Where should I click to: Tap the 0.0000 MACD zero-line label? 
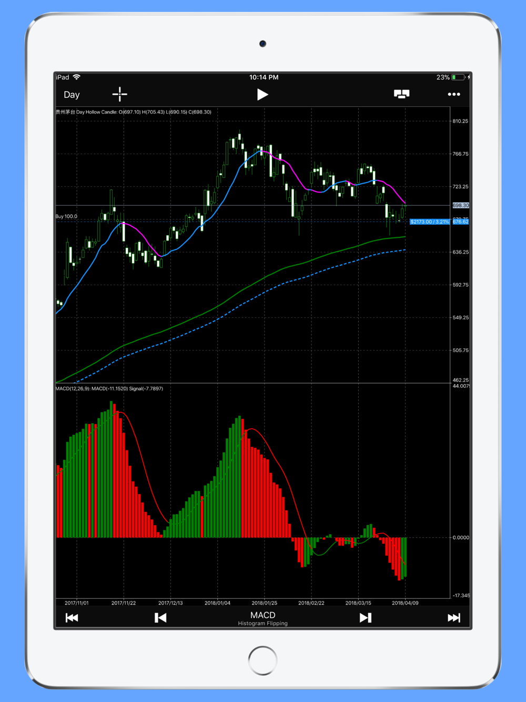coord(461,538)
